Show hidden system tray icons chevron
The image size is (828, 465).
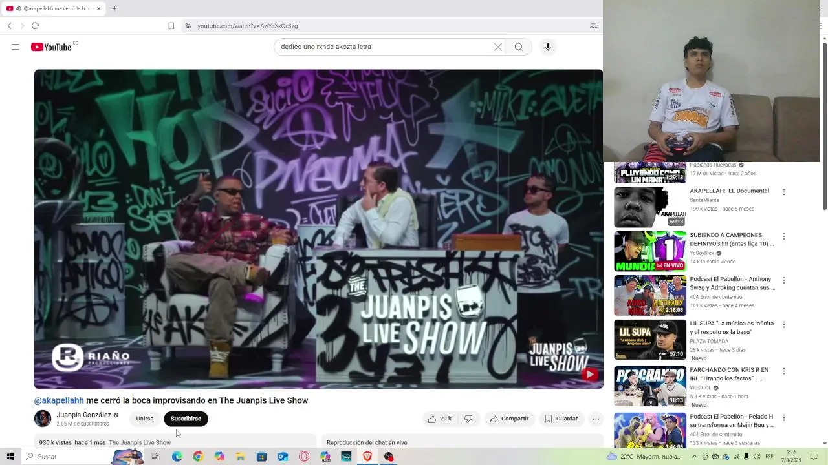click(x=695, y=457)
